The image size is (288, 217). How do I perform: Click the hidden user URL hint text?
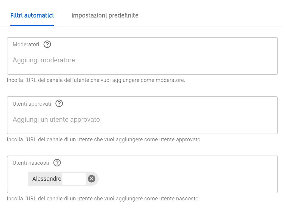click(x=103, y=199)
